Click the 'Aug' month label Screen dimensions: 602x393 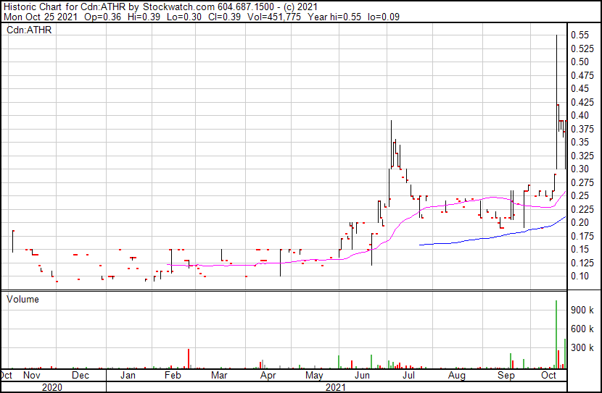456,375
